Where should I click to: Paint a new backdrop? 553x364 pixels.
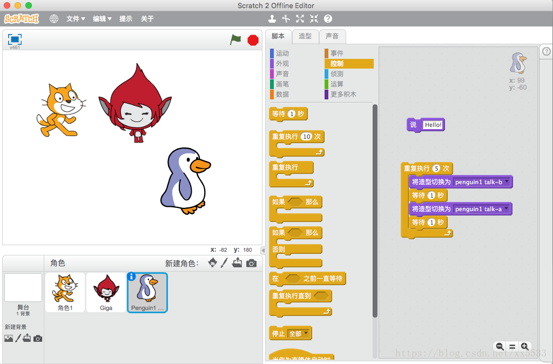(x=18, y=338)
